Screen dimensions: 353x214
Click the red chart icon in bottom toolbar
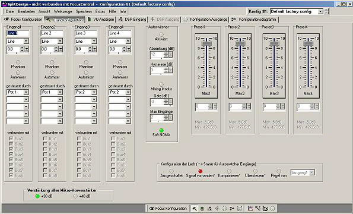click(250, 209)
